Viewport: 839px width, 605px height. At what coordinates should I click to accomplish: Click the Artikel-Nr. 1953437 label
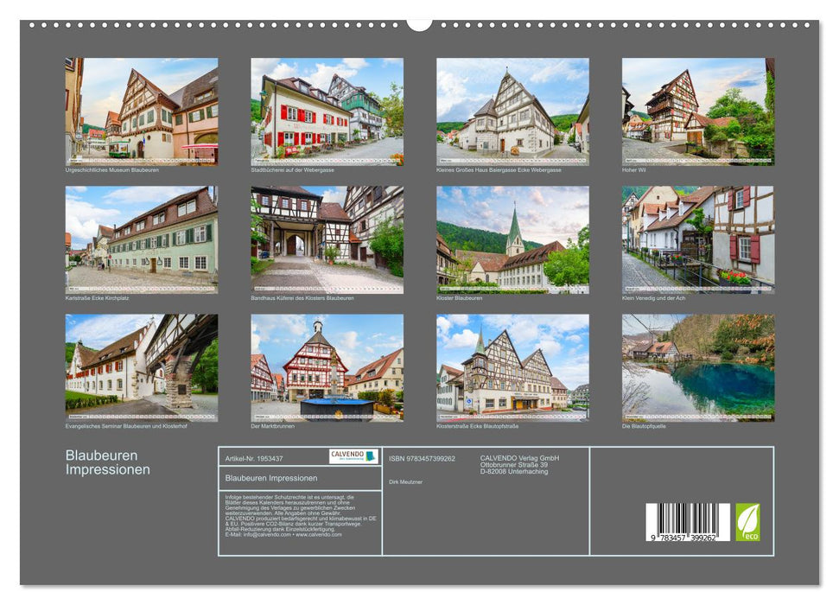pyautogui.click(x=256, y=460)
